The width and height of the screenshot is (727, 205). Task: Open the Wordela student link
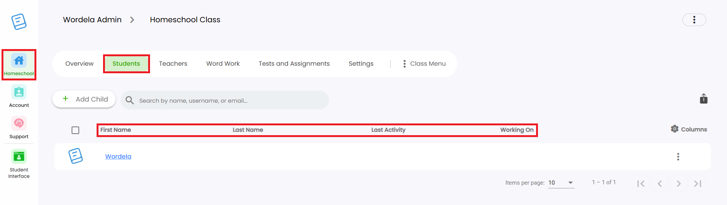coord(118,156)
